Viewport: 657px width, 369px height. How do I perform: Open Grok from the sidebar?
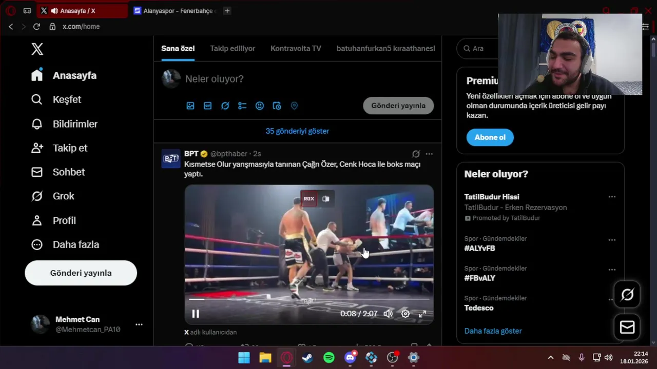pos(52,196)
